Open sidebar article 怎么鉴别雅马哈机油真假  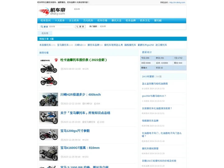[x=155, y=84]
